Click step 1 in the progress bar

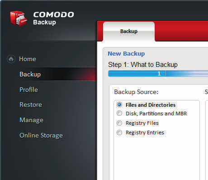coord(159,74)
